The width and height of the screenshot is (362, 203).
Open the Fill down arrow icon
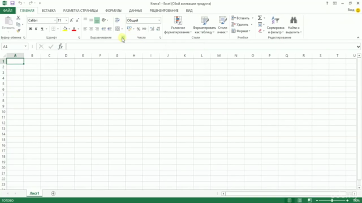[x=260, y=24]
